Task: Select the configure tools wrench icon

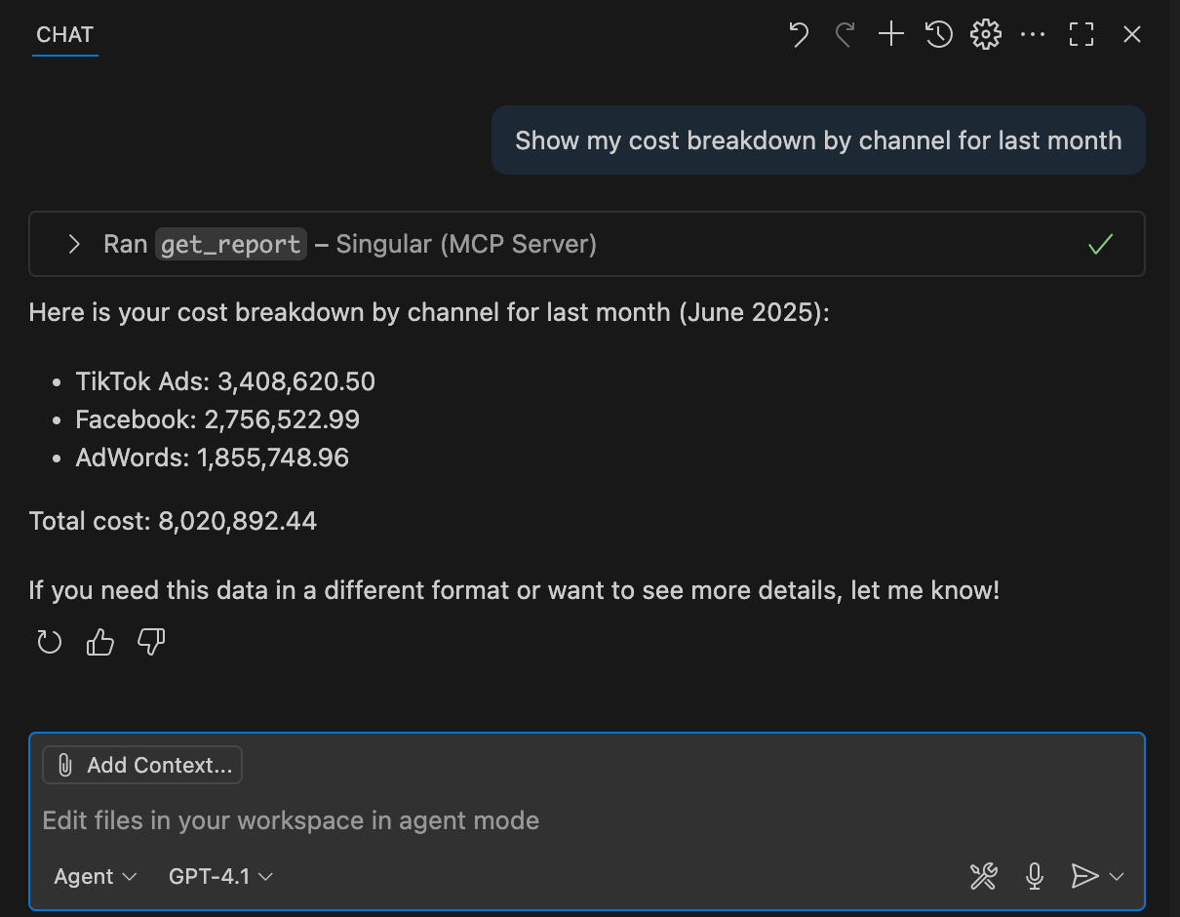Action: tap(983, 876)
